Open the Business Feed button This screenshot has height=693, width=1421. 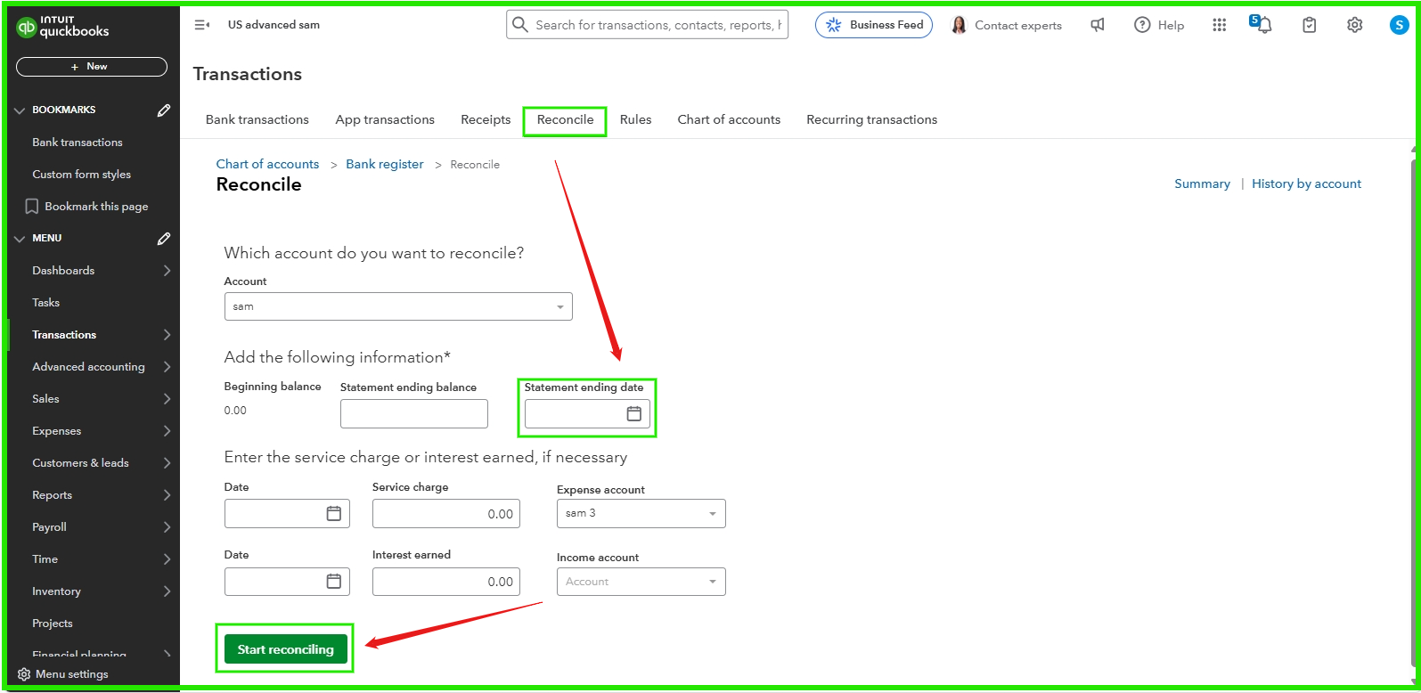click(x=874, y=25)
